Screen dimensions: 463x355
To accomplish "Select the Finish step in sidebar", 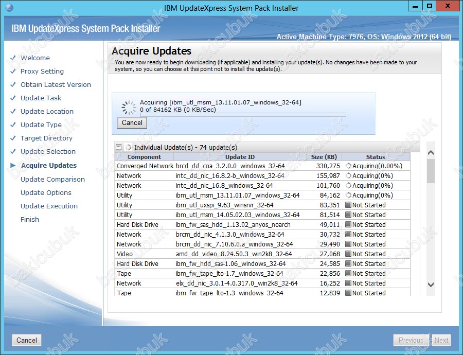I will point(29,220).
